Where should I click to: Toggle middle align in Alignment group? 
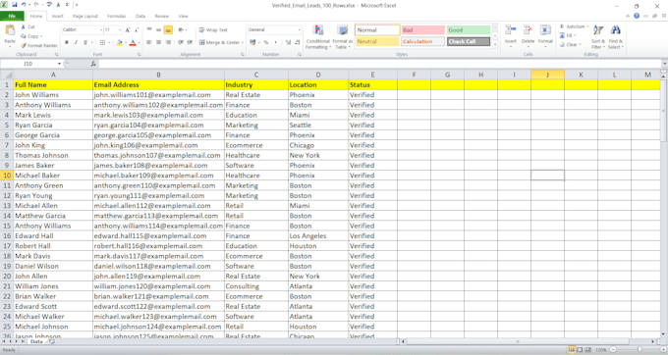158,29
